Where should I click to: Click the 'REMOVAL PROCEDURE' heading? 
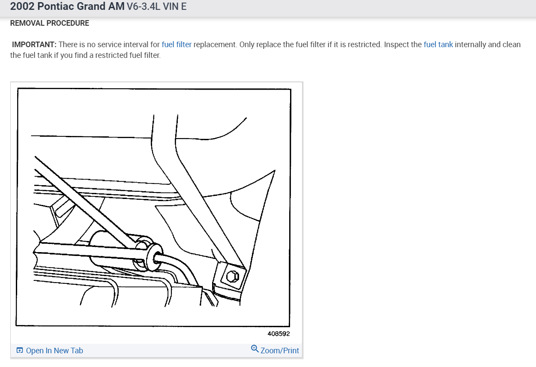(50, 23)
